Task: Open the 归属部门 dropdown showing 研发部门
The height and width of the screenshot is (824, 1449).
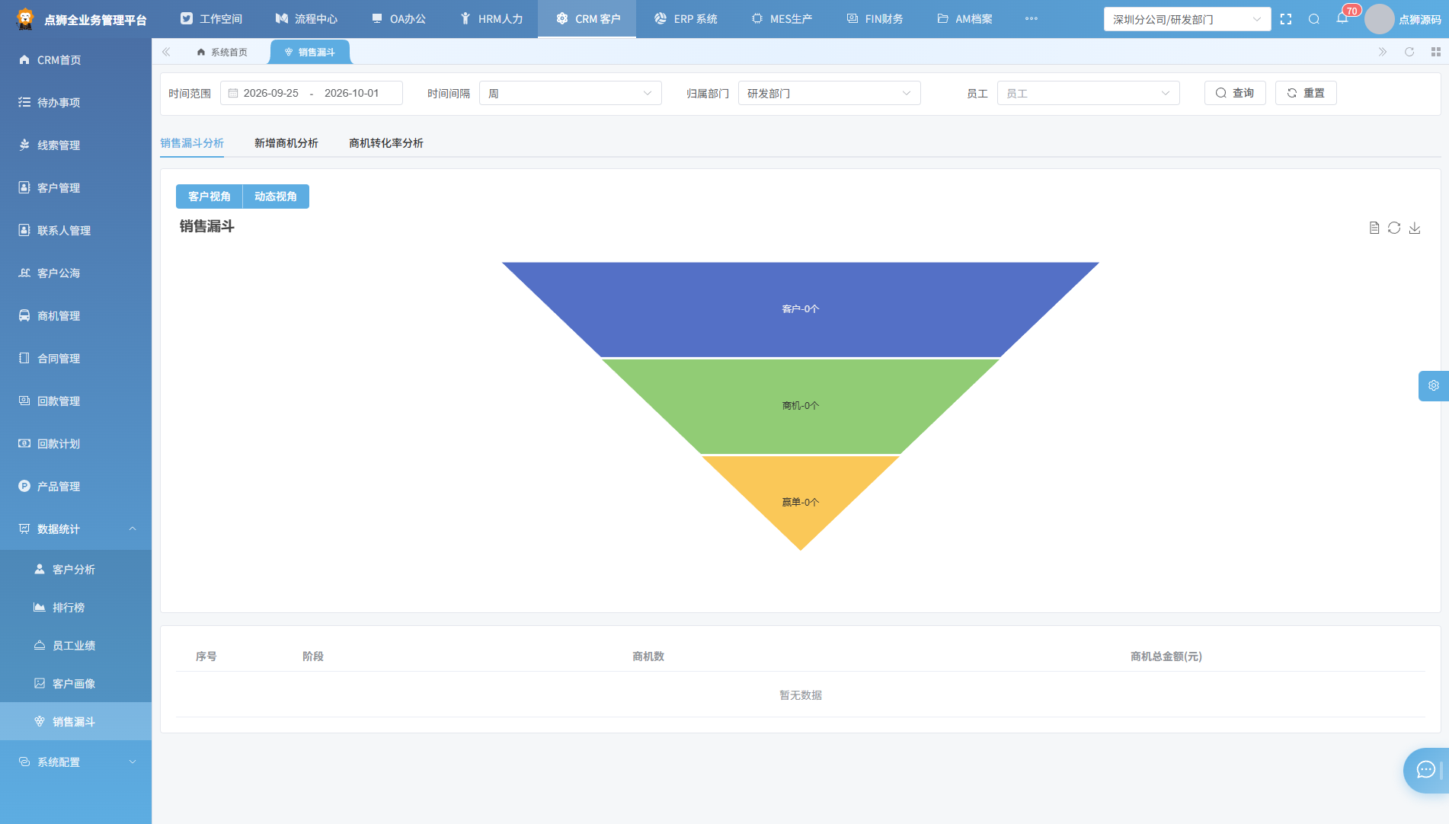Action: (829, 93)
